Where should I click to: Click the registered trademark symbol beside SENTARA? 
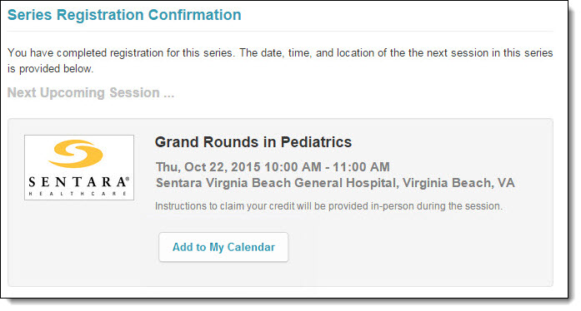pos(128,179)
